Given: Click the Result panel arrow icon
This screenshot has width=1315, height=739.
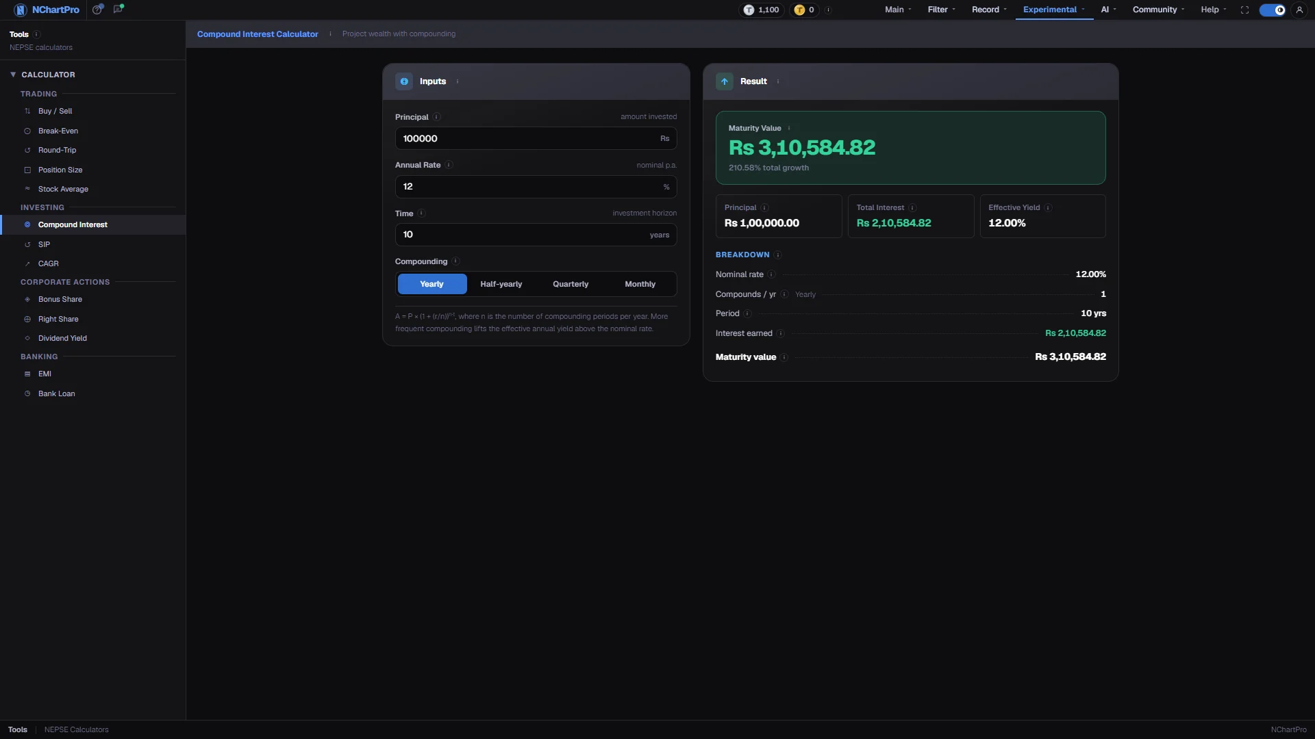Looking at the screenshot, I should [x=725, y=81].
